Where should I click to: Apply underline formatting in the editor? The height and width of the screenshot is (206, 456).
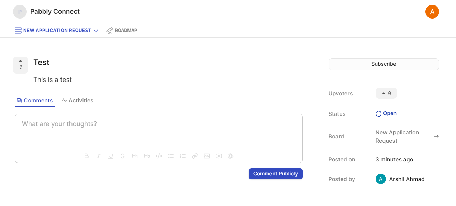click(x=111, y=156)
